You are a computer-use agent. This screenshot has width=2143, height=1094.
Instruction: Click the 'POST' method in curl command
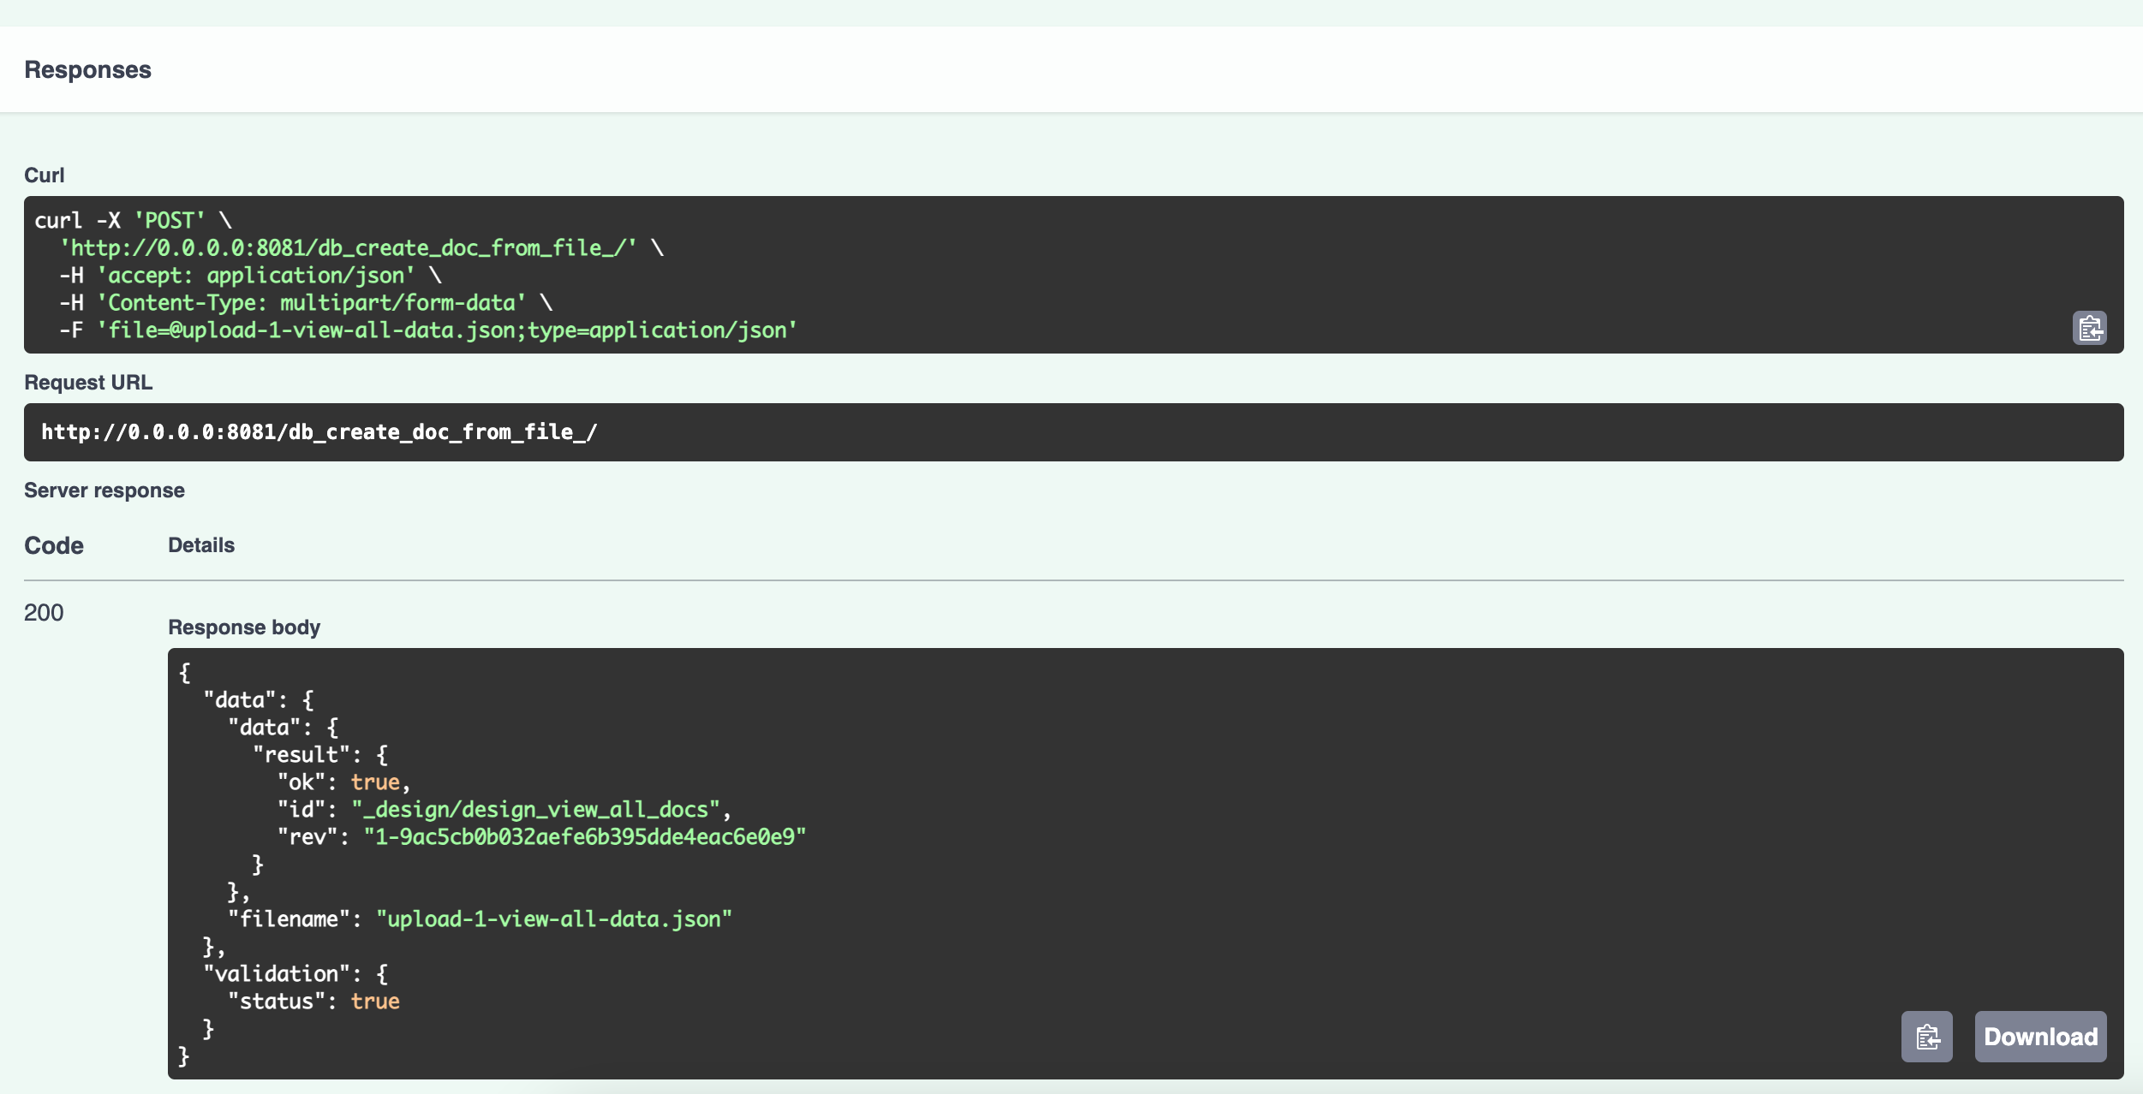(x=170, y=221)
